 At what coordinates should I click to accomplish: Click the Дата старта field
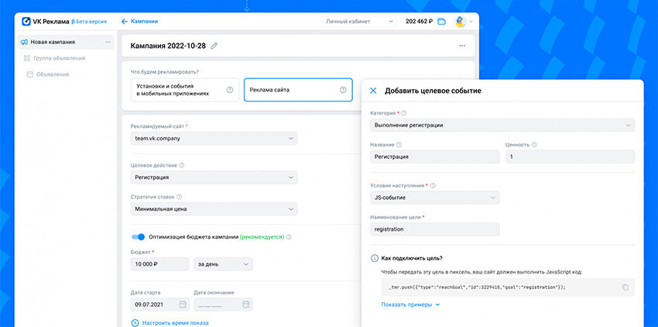(160, 305)
